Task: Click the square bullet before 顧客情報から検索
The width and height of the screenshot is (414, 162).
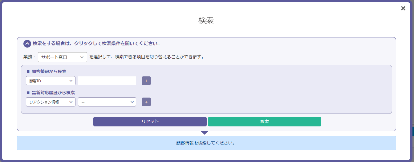Action: point(28,71)
